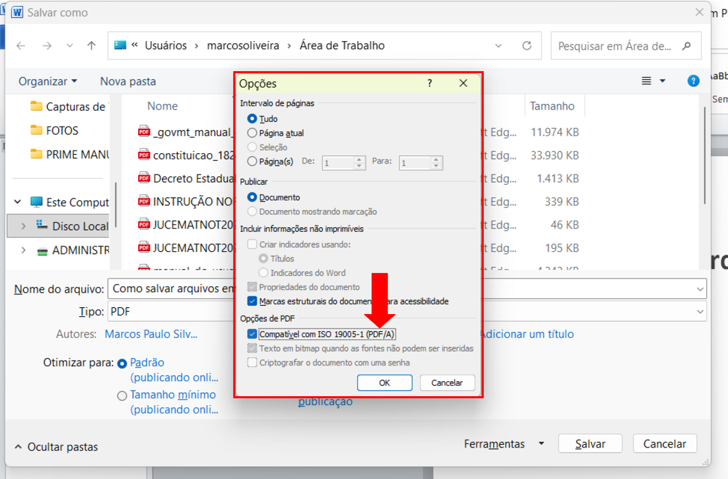Click the blue help question mark icon
The width and height of the screenshot is (728, 479).
point(693,81)
